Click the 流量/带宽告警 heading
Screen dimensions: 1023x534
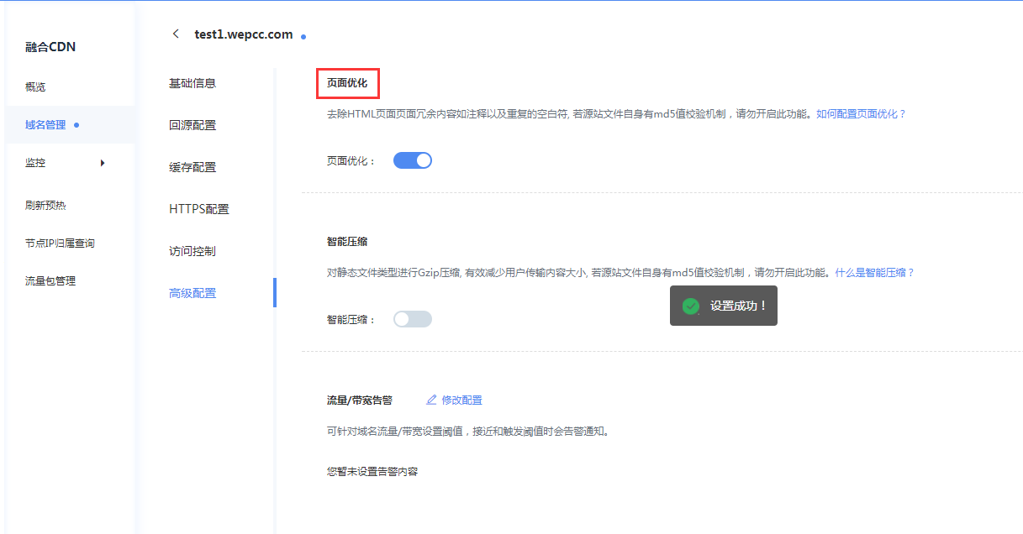tap(360, 400)
